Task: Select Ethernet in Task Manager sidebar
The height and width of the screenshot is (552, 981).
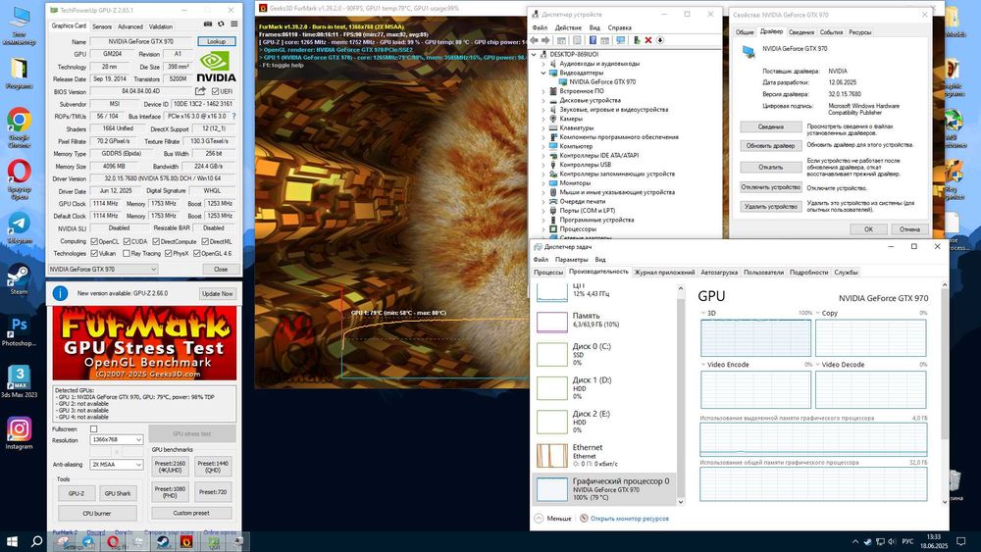Action: [x=604, y=456]
